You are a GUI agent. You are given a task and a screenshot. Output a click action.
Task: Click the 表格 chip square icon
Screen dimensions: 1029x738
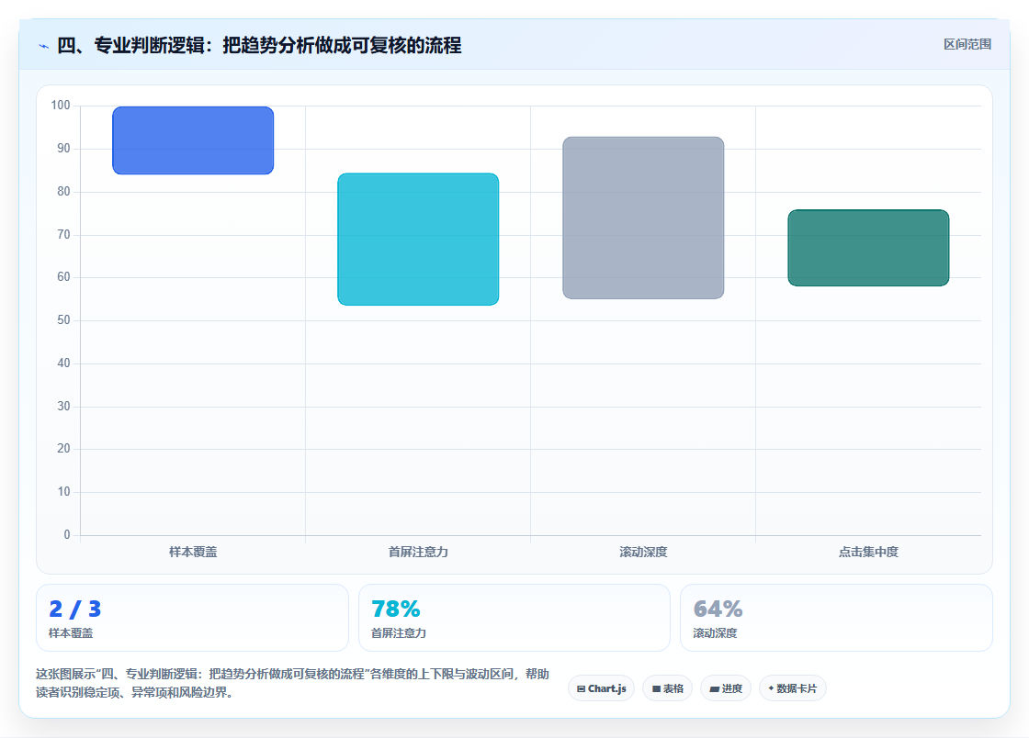[656, 688]
